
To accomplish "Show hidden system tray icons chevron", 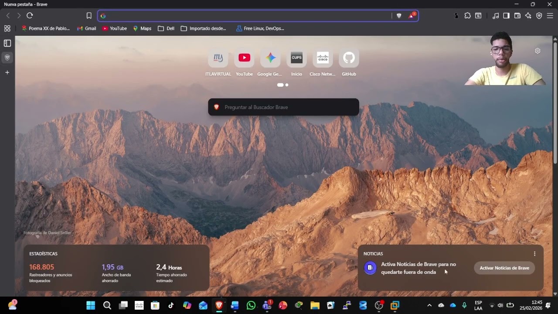I will tap(429, 305).
